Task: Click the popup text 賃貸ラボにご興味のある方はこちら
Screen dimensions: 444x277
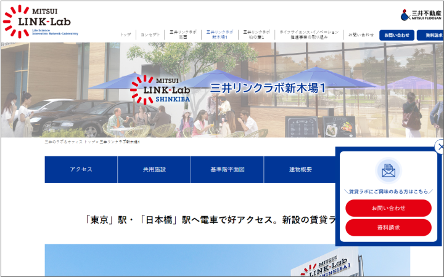Action: click(x=388, y=191)
